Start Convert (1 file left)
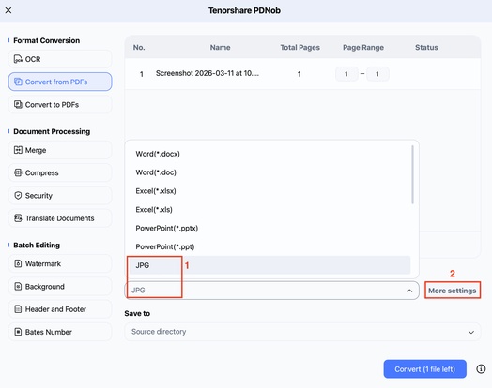492x388 pixels. click(424, 369)
